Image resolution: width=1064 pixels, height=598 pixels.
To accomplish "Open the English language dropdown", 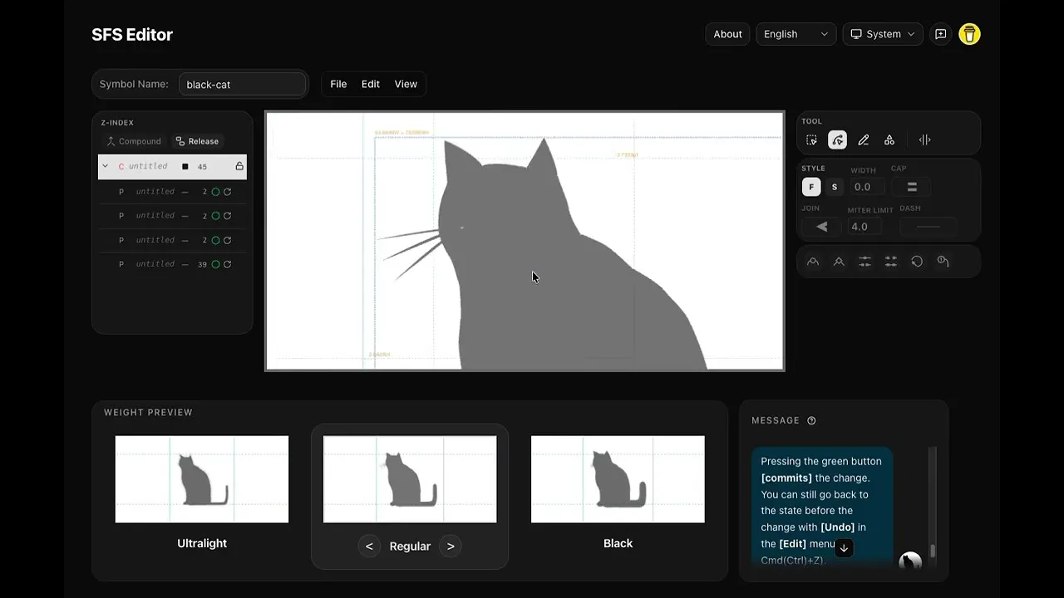I will 796,34.
